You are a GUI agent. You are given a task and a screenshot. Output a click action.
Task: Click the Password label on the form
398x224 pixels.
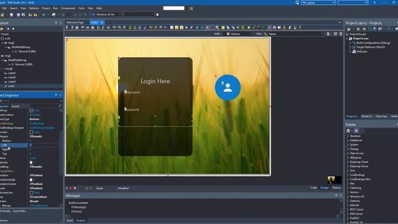[x=132, y=110]
